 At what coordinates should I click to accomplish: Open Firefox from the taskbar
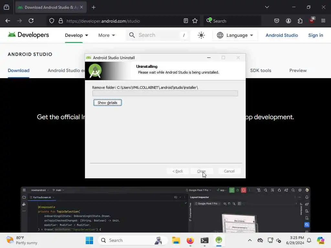(x=190, y=240)
